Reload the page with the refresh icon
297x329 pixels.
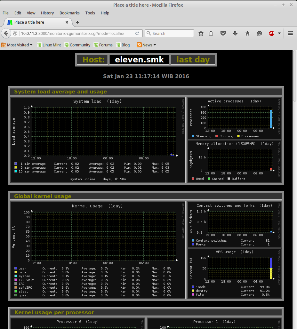[137, 33]
